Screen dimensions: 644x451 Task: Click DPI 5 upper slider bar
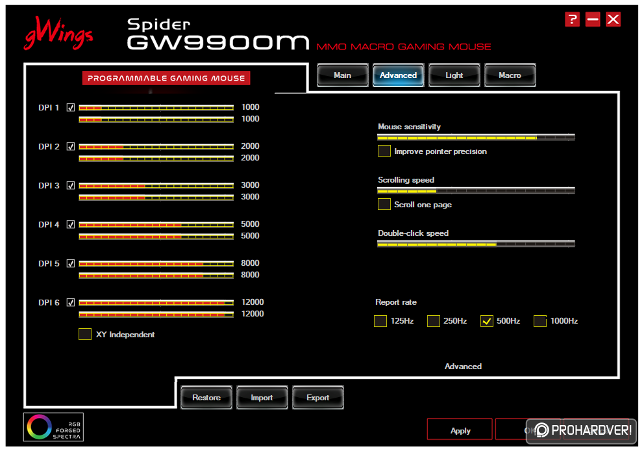tap(156, 264)
